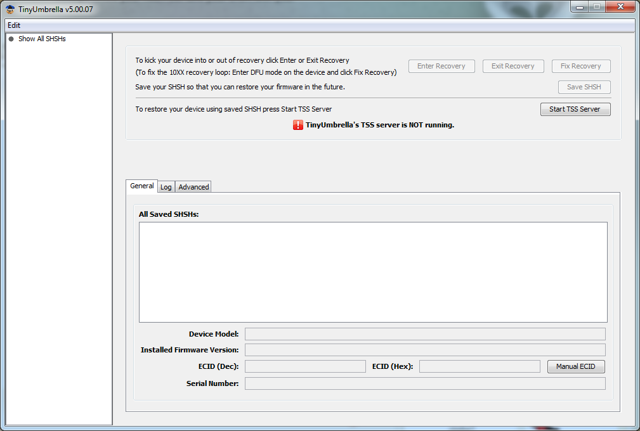Click the Enter Recovery button
The height and width of the screenshot is (431, 640).
coord(441,66)
